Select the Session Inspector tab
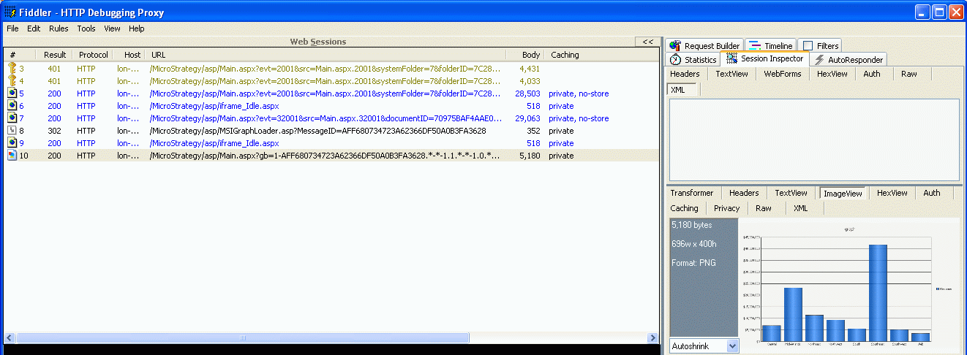The height and width of the screenshot is (355, 967). point(765,59)
